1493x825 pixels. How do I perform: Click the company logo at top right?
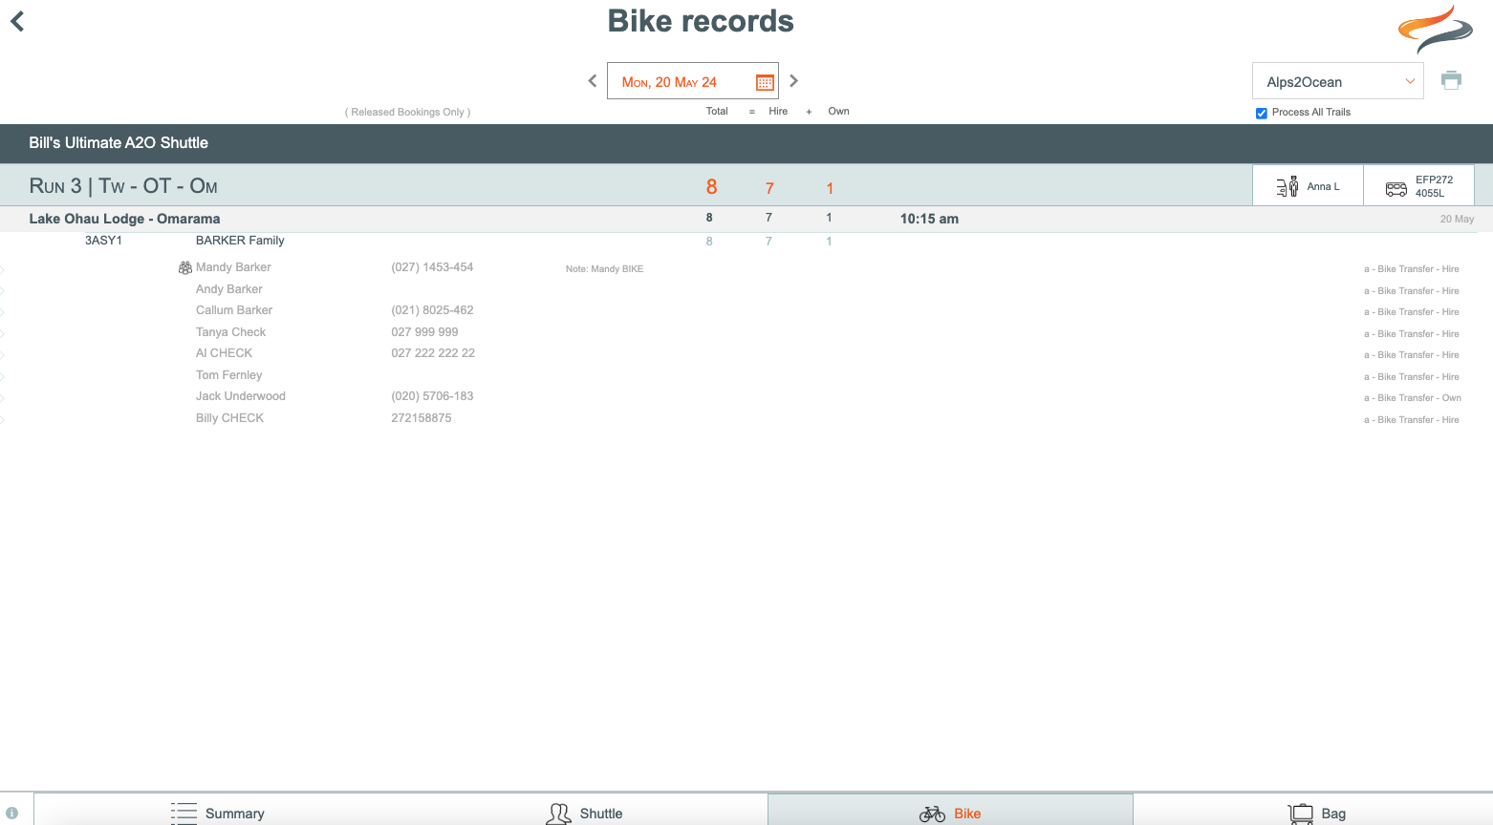[1436, 29]
